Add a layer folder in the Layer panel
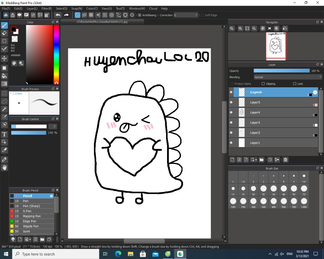Screen dimensions: 324x259 point(262,160)
